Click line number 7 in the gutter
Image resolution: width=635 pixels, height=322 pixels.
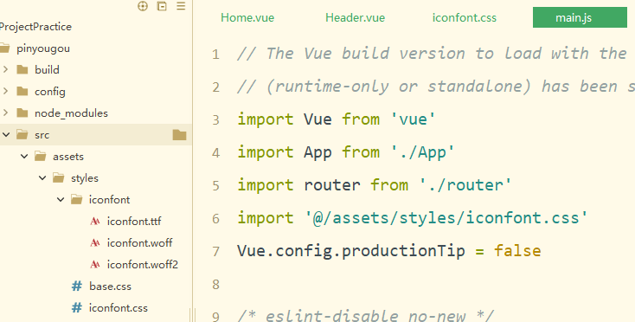(216, 252)
